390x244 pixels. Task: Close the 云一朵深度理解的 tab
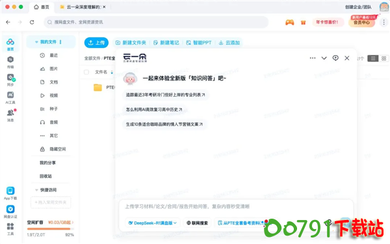pos(104,7)
